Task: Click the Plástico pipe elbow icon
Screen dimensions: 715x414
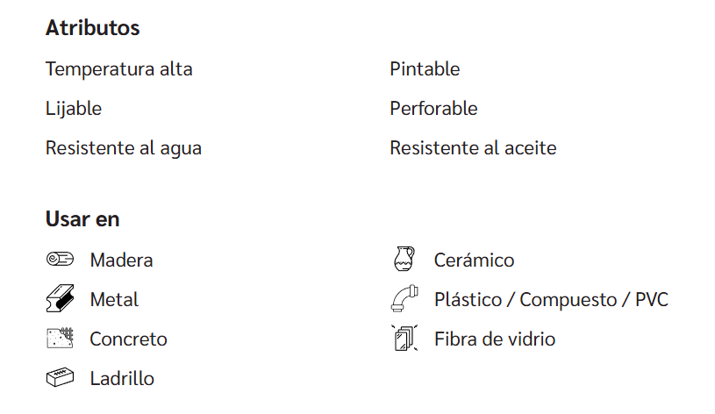Action: click(x=403, y=299)
